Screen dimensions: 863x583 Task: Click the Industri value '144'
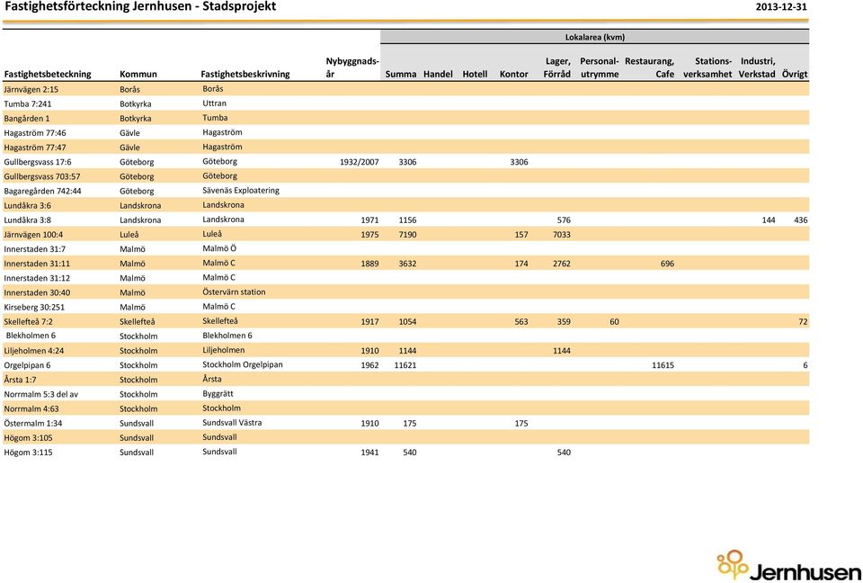(x=769, y=220)
